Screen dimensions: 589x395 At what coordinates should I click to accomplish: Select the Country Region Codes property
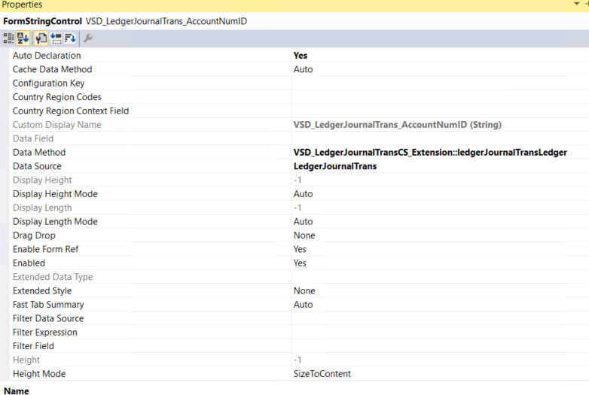click(56, 97)
